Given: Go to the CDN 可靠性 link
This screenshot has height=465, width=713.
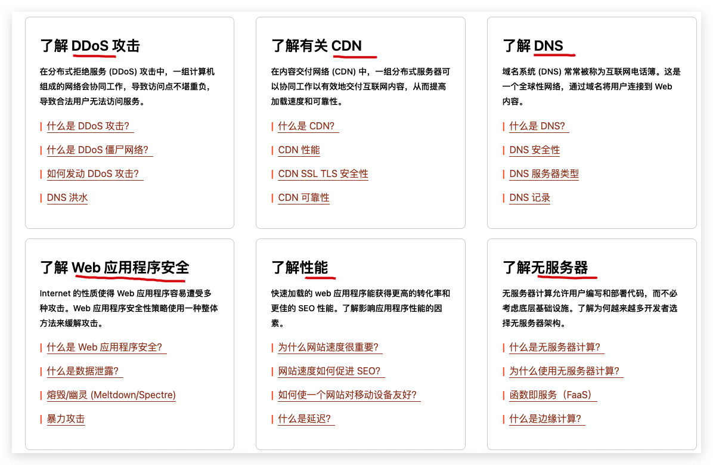Looking at the screenshot, I should 304,198.
